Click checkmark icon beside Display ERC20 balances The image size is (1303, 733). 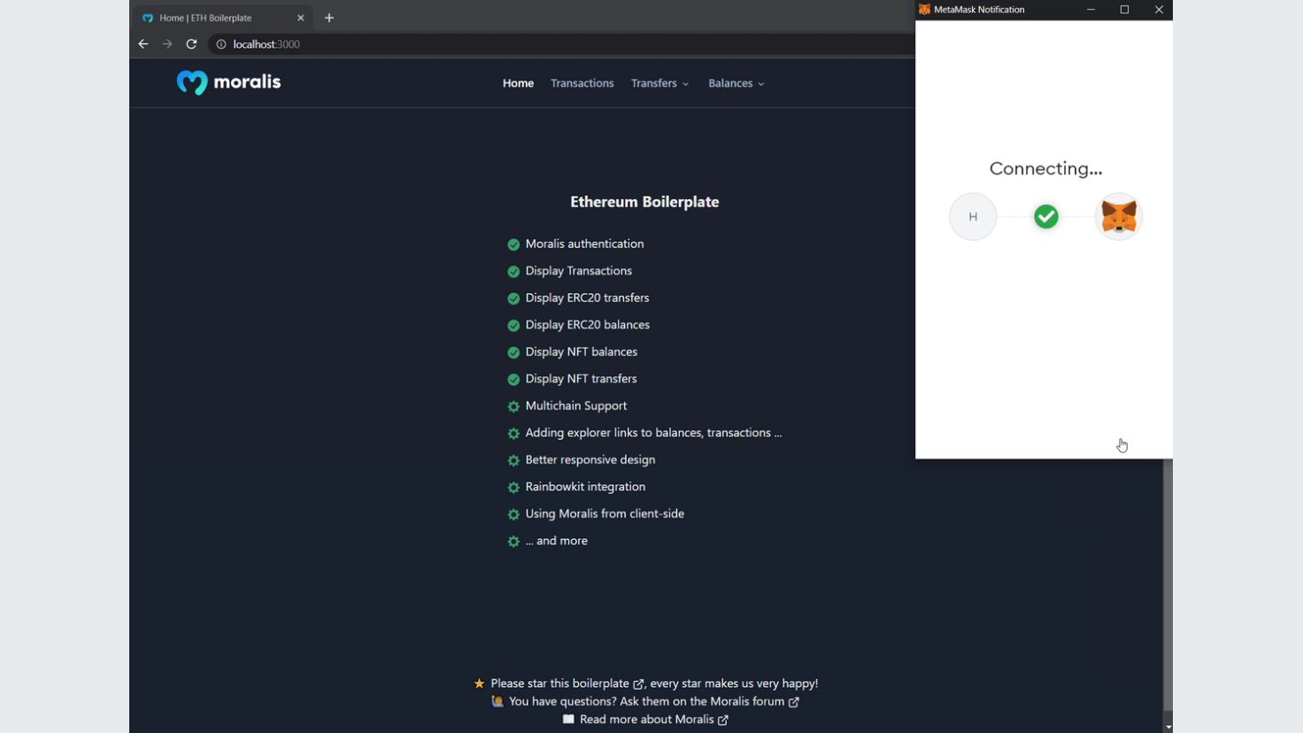(x=513, y=325)
